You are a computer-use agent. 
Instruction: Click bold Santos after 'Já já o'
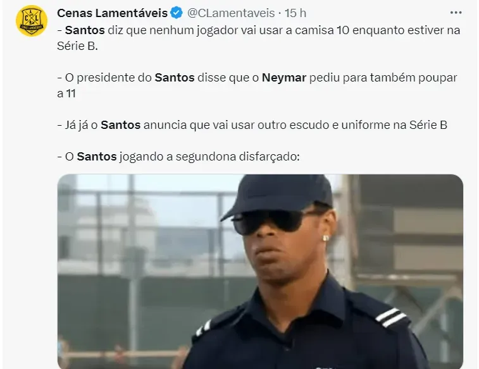(x=120, y=125)
